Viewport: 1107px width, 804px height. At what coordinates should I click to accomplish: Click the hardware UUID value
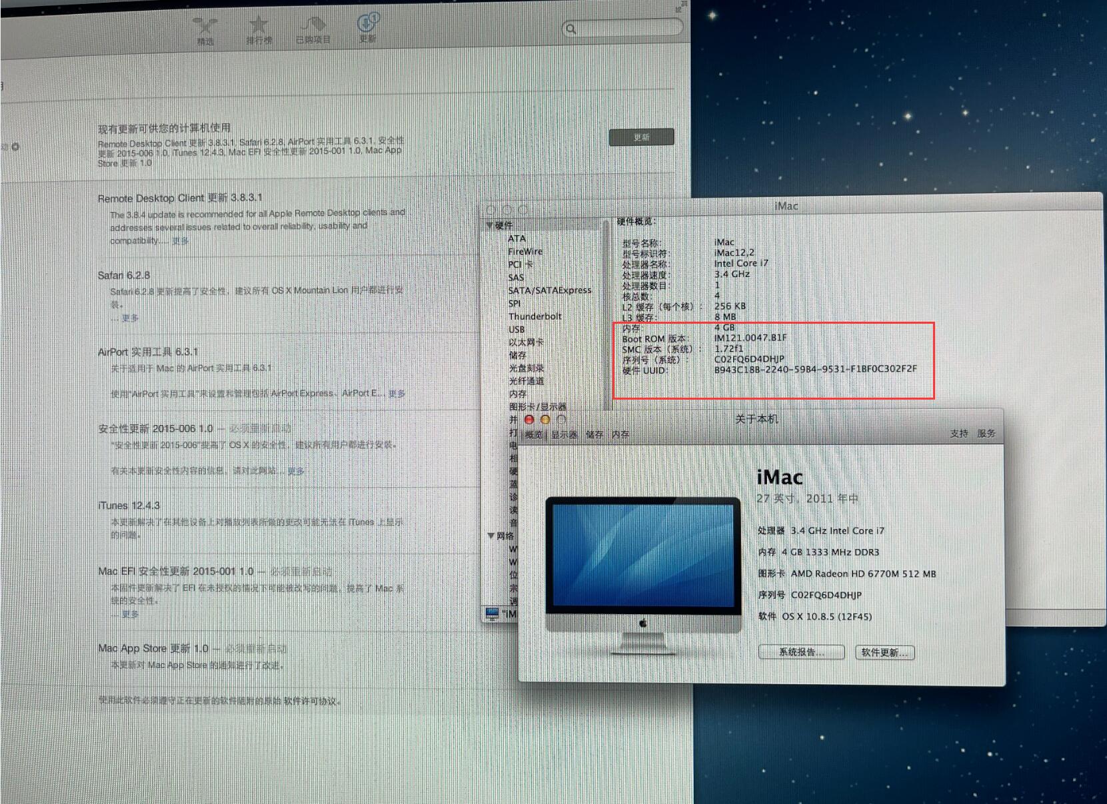pos(816,369)
